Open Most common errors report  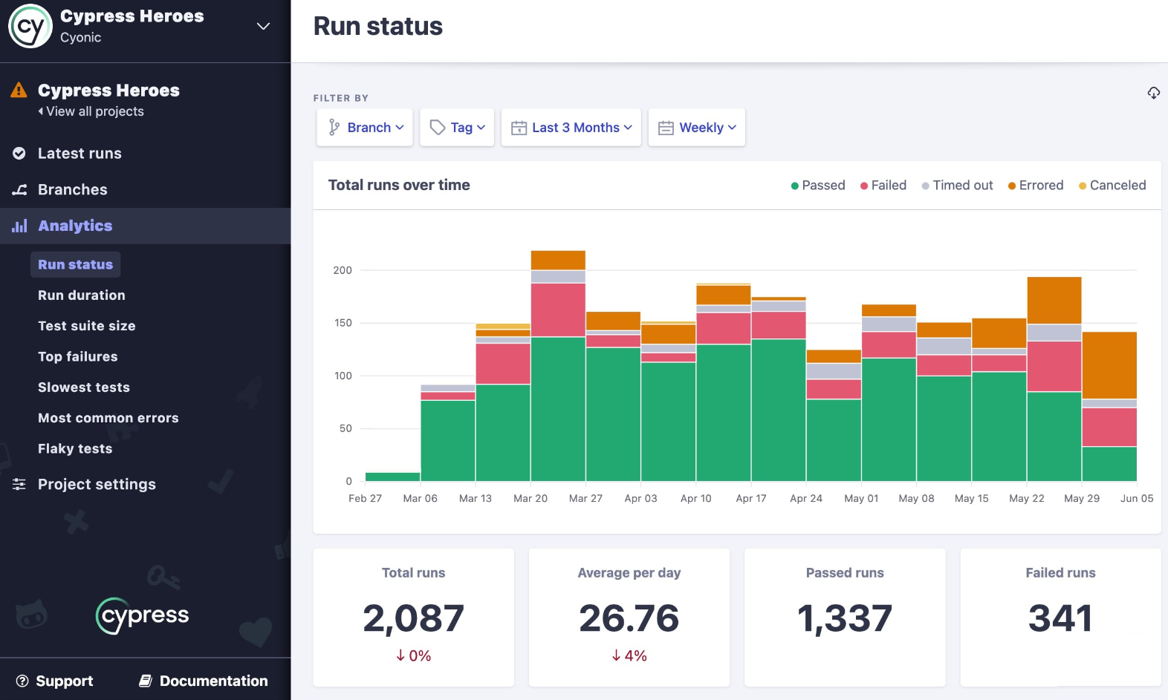pos(108,418)
